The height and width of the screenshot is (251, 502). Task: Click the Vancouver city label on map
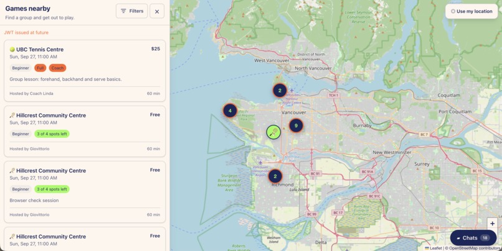[x=294, y=112]
